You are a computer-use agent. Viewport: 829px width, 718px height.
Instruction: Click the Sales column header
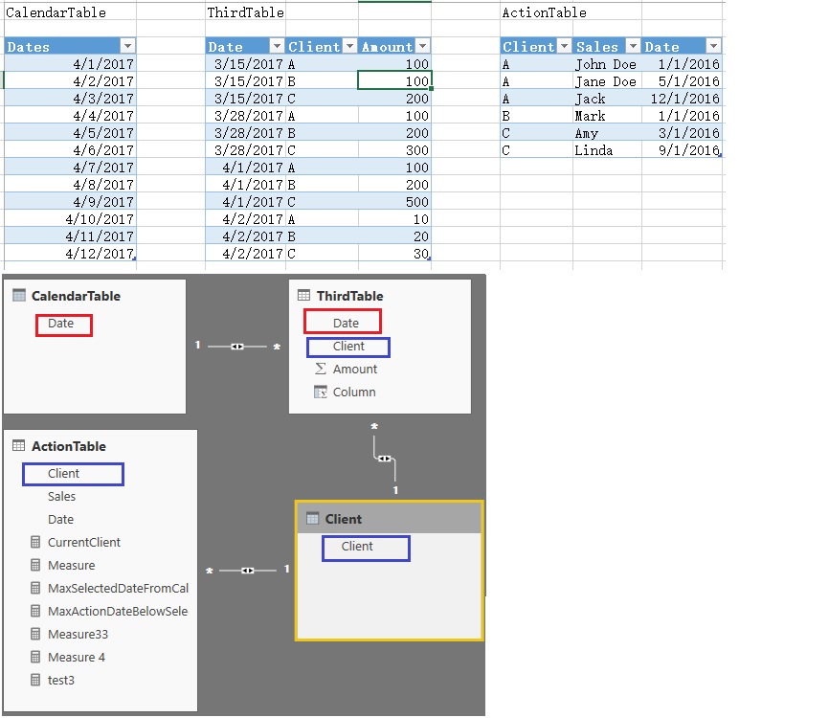pyautogui.click(x=607, y=46)
